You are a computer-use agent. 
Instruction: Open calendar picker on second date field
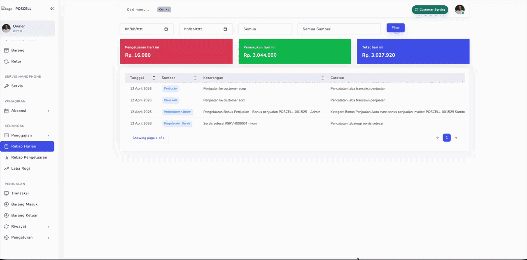(x=225, y=29)
